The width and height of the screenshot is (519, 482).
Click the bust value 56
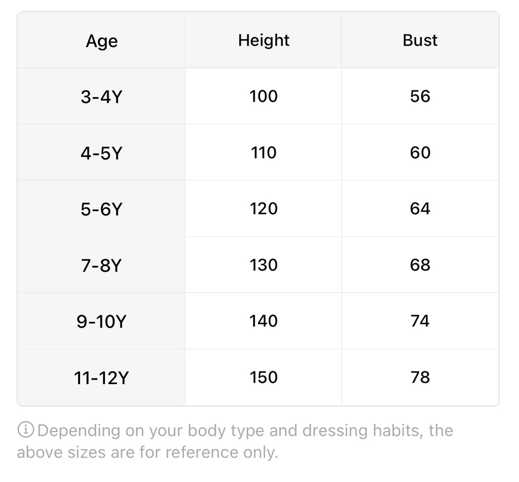pyautogui.click(x=420, y=96)
